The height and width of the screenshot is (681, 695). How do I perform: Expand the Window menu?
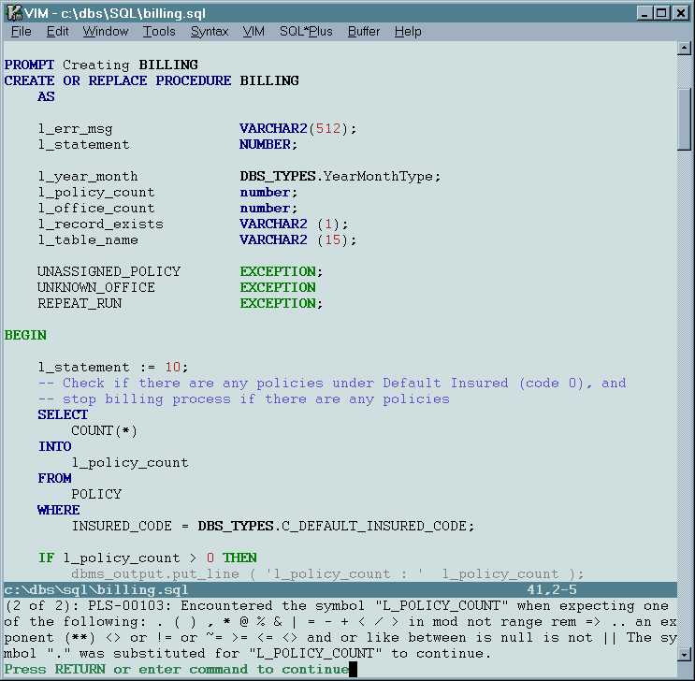coord(106,31)
